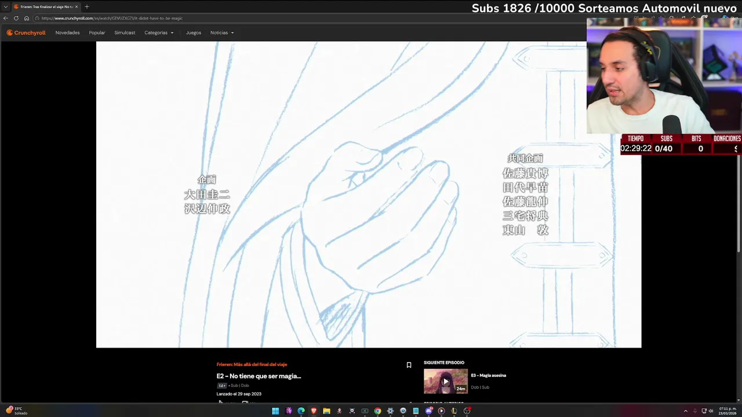Open the E3 – Magia asesina title link
The image size is (742, 417).
(x=488, y=375)
